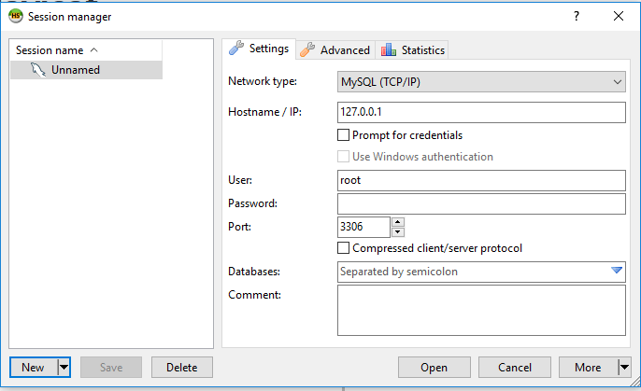This screenshot has height=391, width=641.
Task: Increase port with up spinner arrow
Action: [398, 222]
